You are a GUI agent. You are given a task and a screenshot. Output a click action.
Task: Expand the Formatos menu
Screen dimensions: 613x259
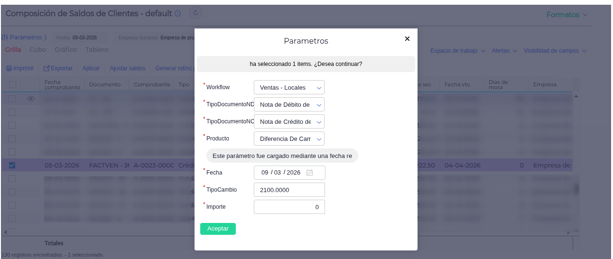(567, 15)
